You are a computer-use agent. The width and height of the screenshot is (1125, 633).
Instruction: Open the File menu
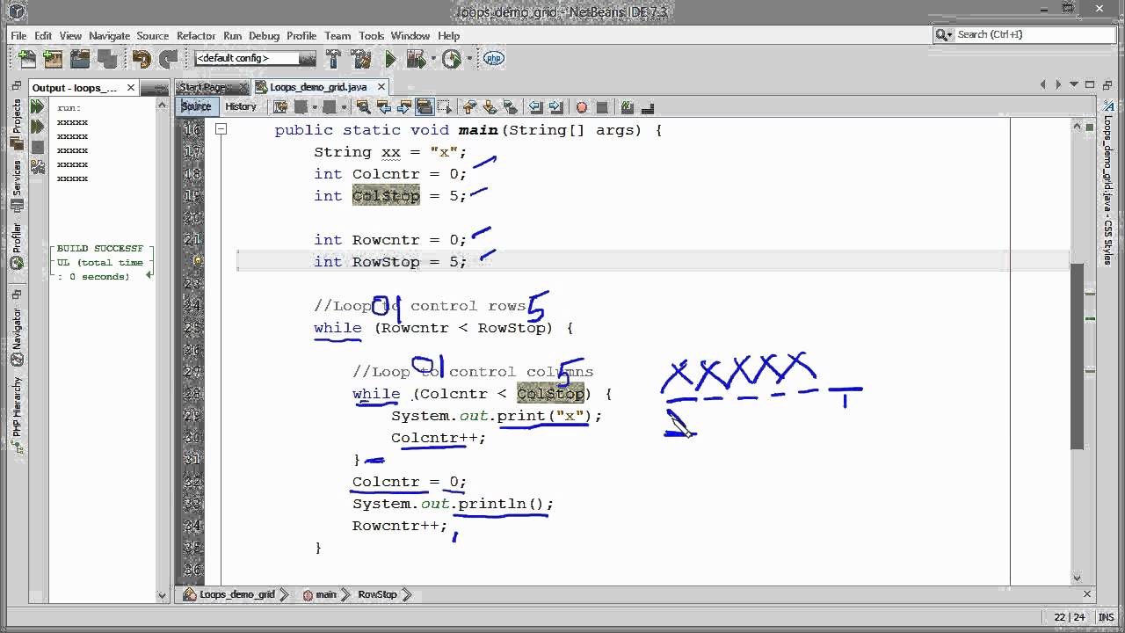(x=18, y=36)
